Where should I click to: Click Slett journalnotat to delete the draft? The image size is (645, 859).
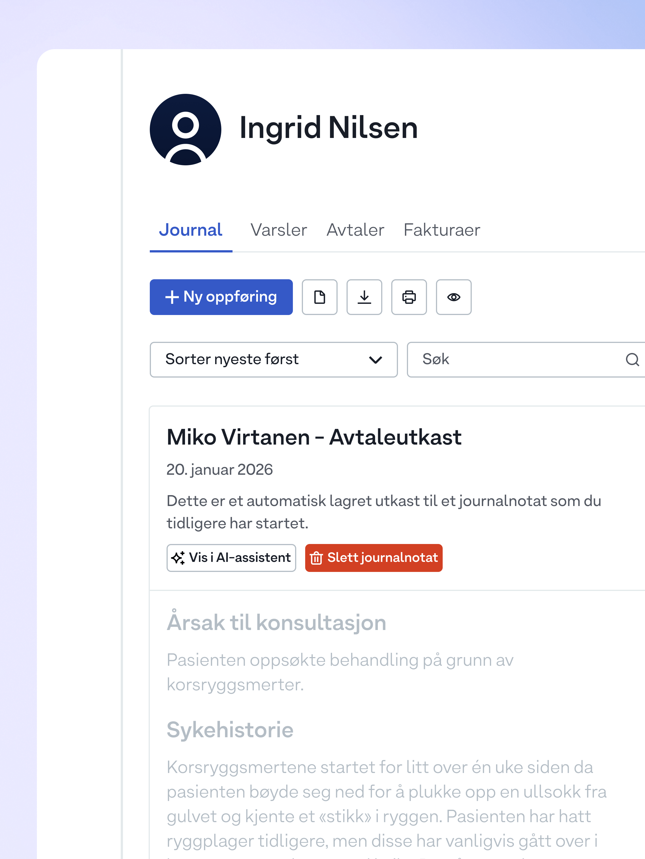pos(373,558)
